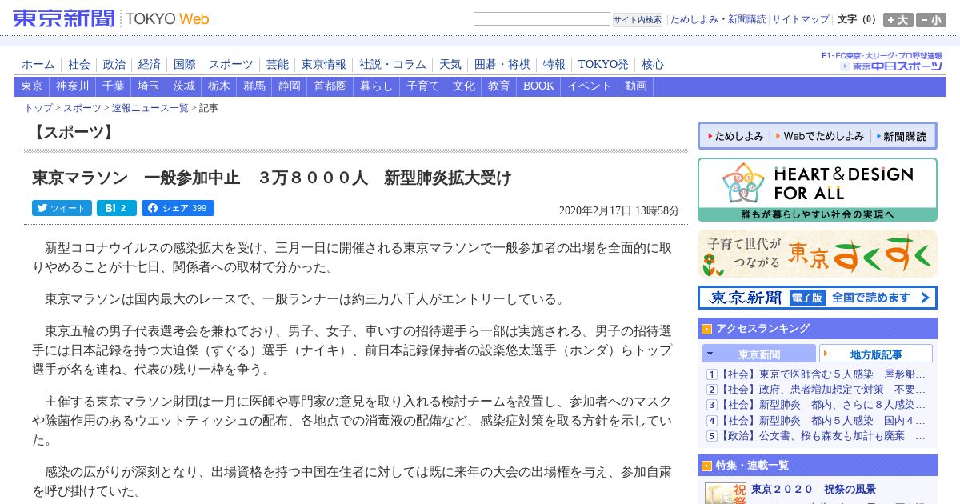Select 千葉 regional tab
This screenshot has height=504, width=960.
point(114,86)
